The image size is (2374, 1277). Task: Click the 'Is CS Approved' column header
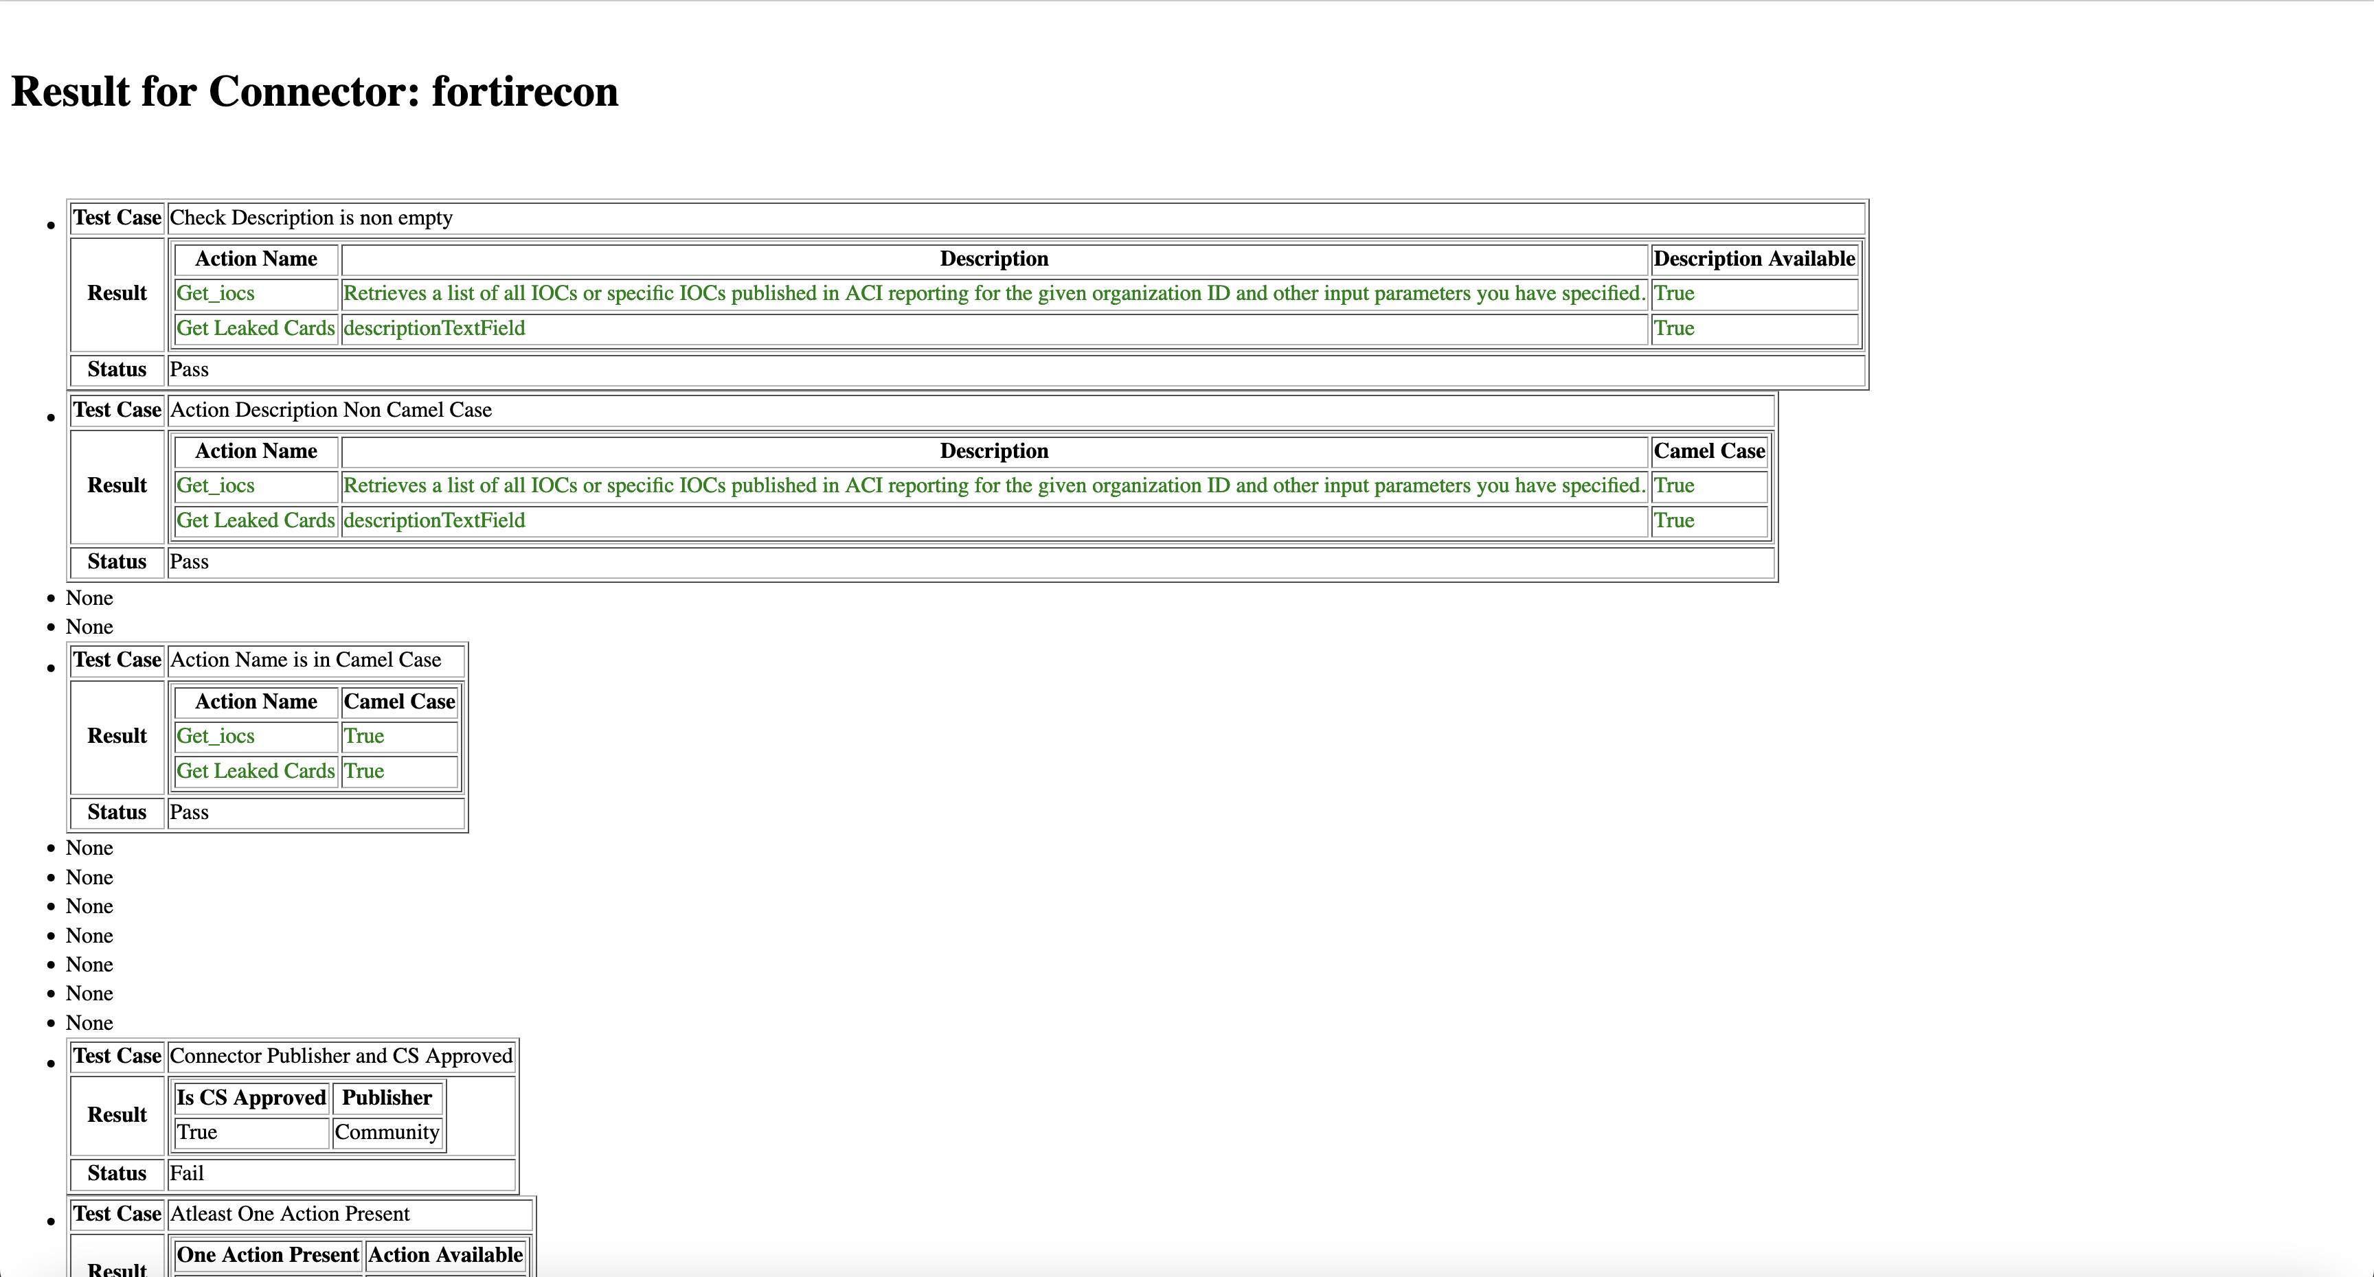(251, 1098)
